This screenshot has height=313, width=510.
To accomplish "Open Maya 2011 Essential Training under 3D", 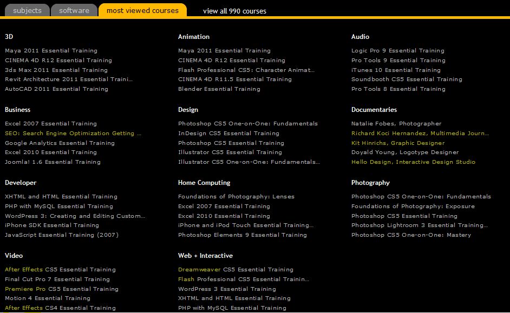I will tap(51, 51).
